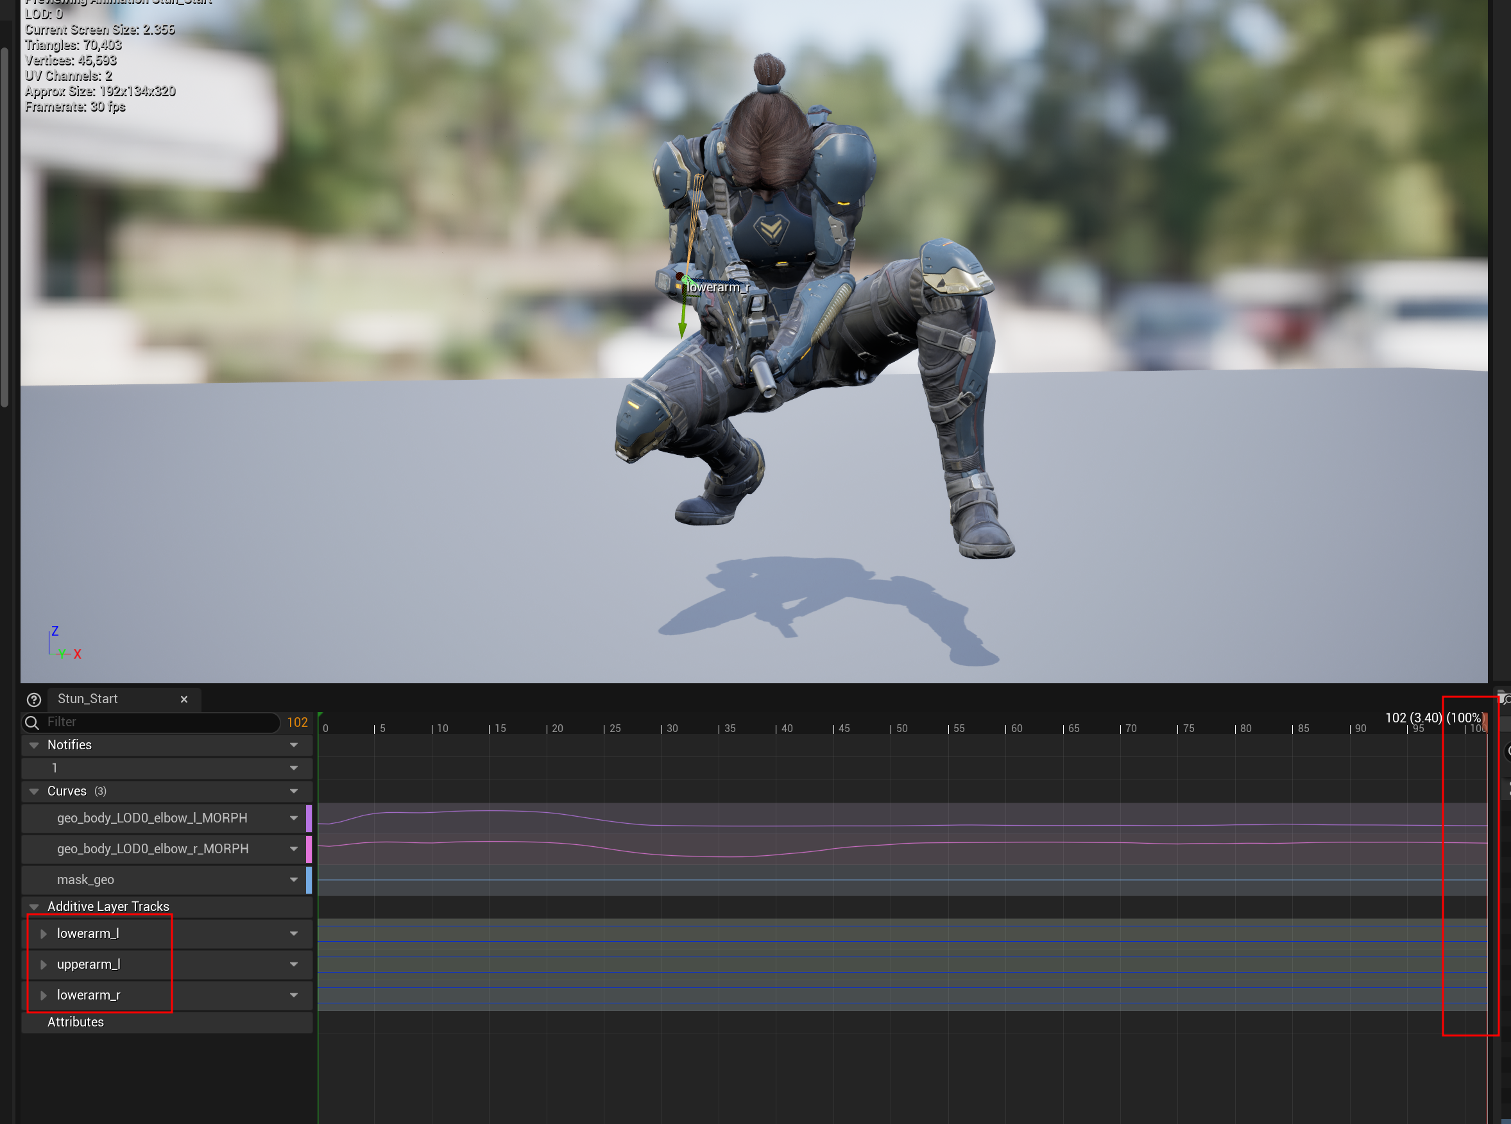The height and width of the screenshot is (1124, 1511).
Task: Open the Notifies track dropdown menu
Action: pos(294,745)
